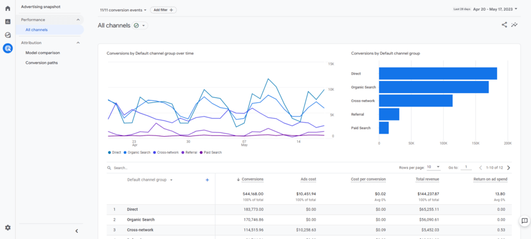Toggle Cross-network series in chart legend
The image size is (531, 239).
pyautogui.click(x=166, y=153)
